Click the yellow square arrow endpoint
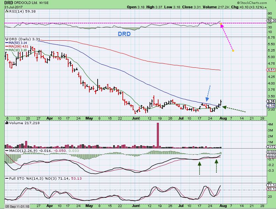276x209 pixels. 233,51
